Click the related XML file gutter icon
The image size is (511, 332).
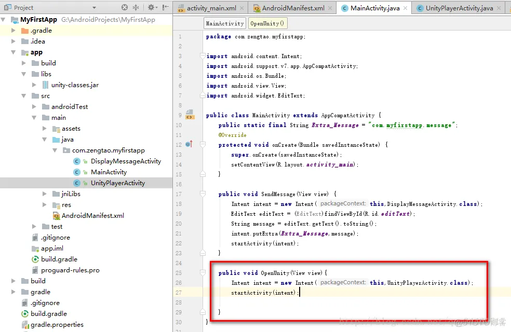pos(190,115)
